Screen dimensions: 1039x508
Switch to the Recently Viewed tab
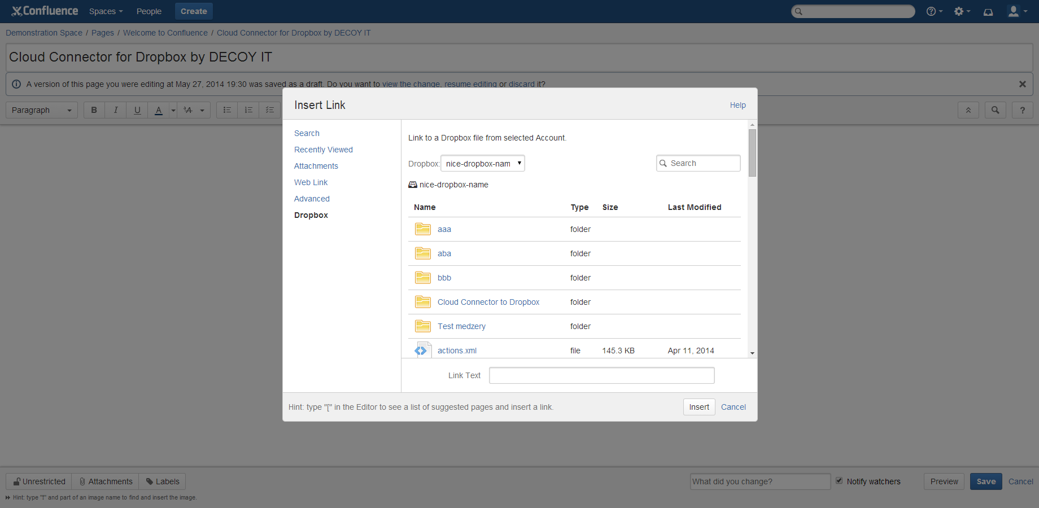tap(323, 150)
